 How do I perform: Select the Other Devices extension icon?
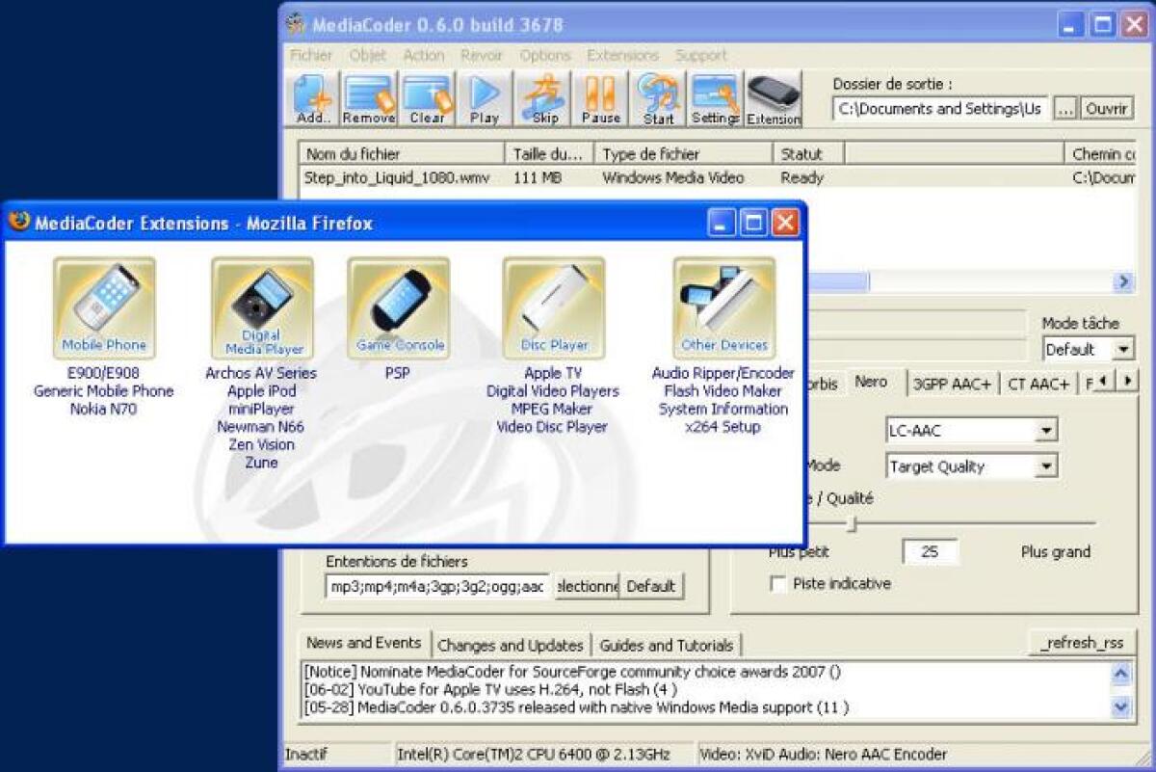point(722,306)
